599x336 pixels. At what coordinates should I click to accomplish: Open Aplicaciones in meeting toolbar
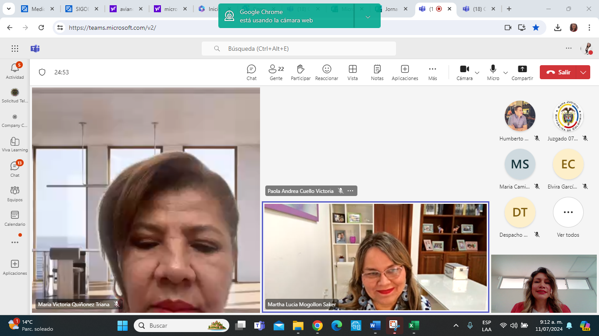(405, 72)
